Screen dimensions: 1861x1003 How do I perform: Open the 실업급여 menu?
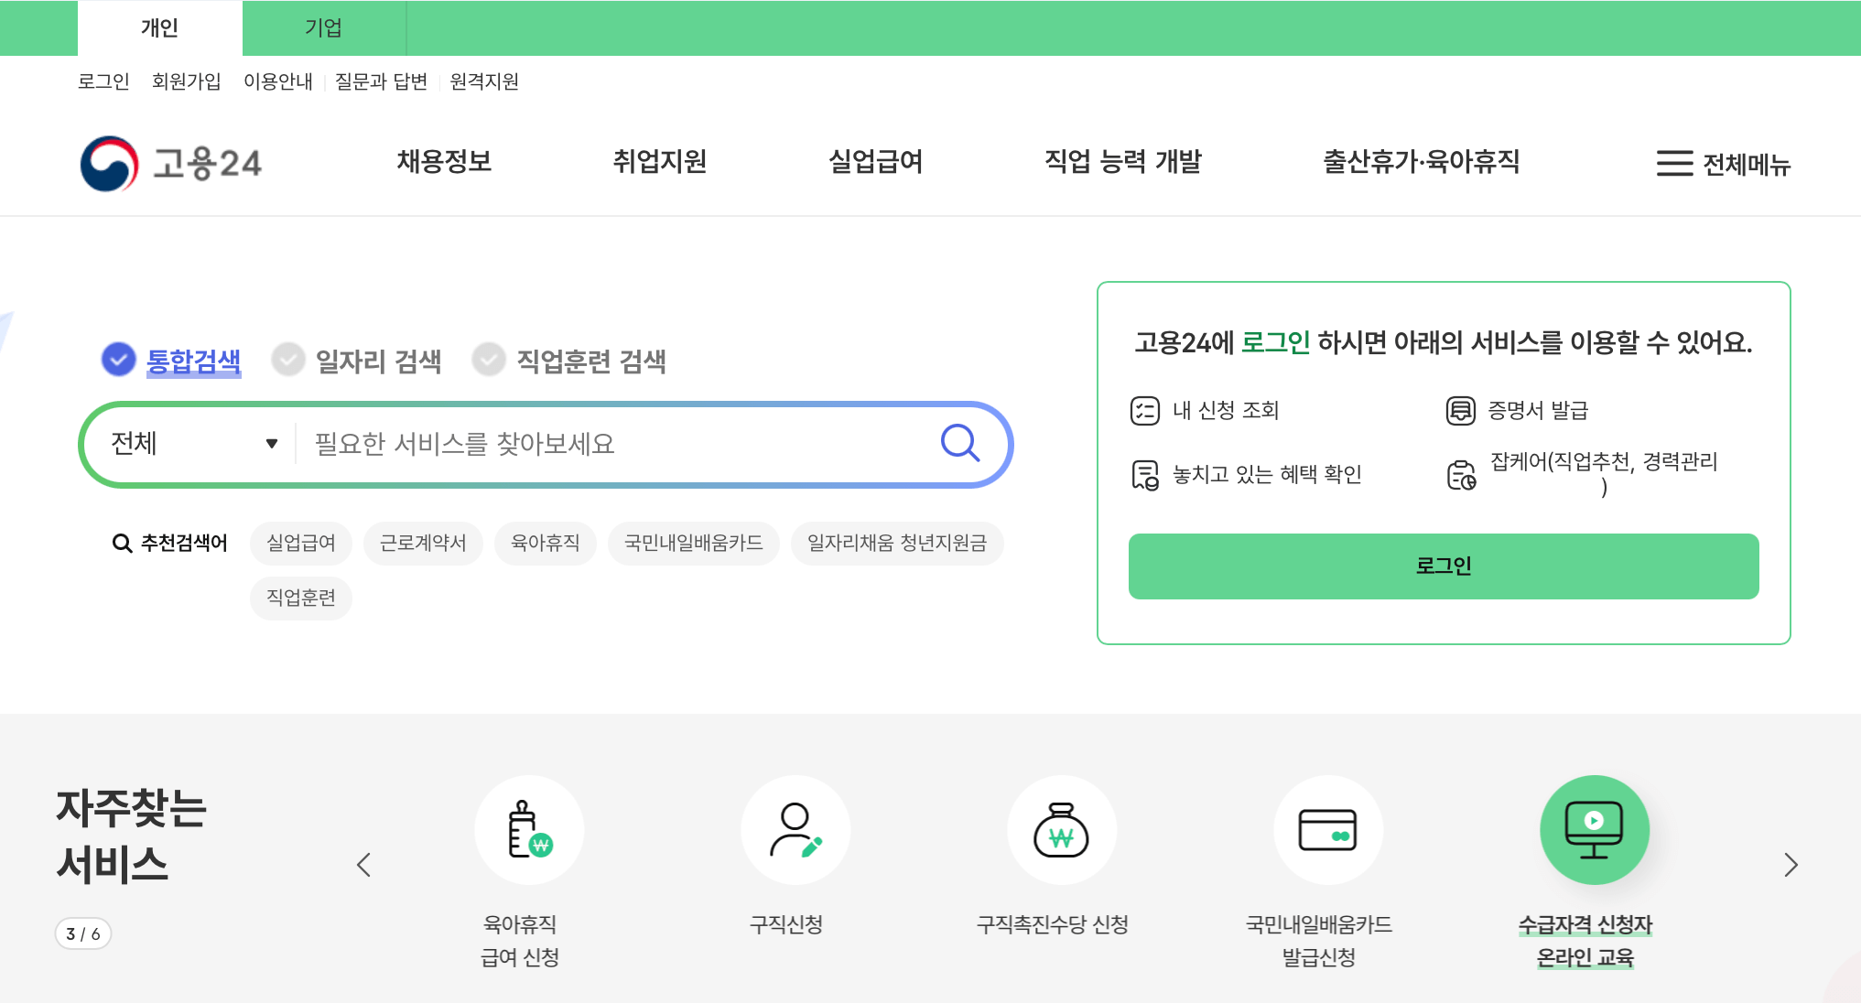(x=875, y=162)
